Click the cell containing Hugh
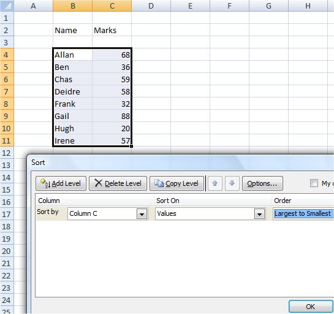 (x=73, y=128)
